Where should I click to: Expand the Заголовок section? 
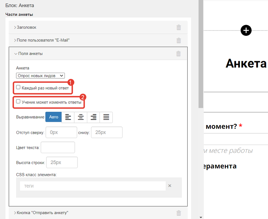[27, 27]
